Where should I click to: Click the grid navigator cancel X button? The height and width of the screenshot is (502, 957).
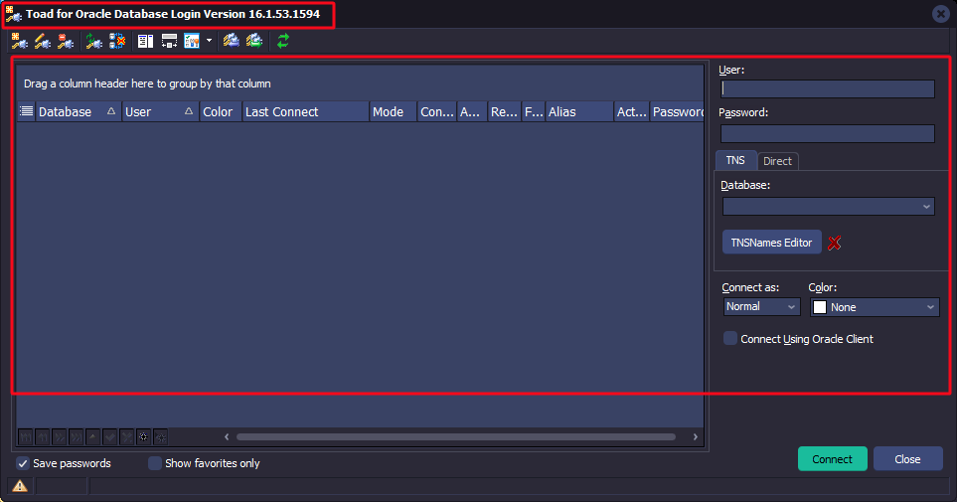tap(126, 437)
